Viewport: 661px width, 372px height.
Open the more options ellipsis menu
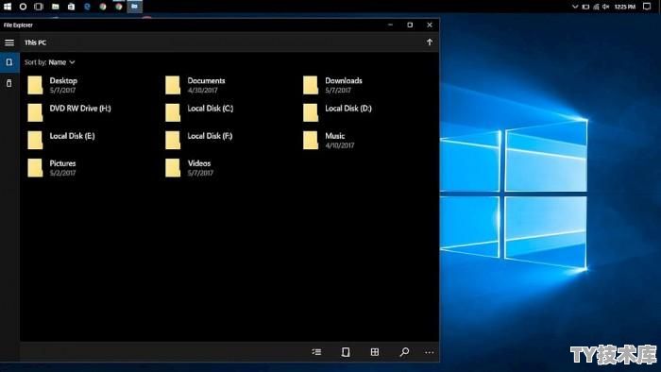429,352
